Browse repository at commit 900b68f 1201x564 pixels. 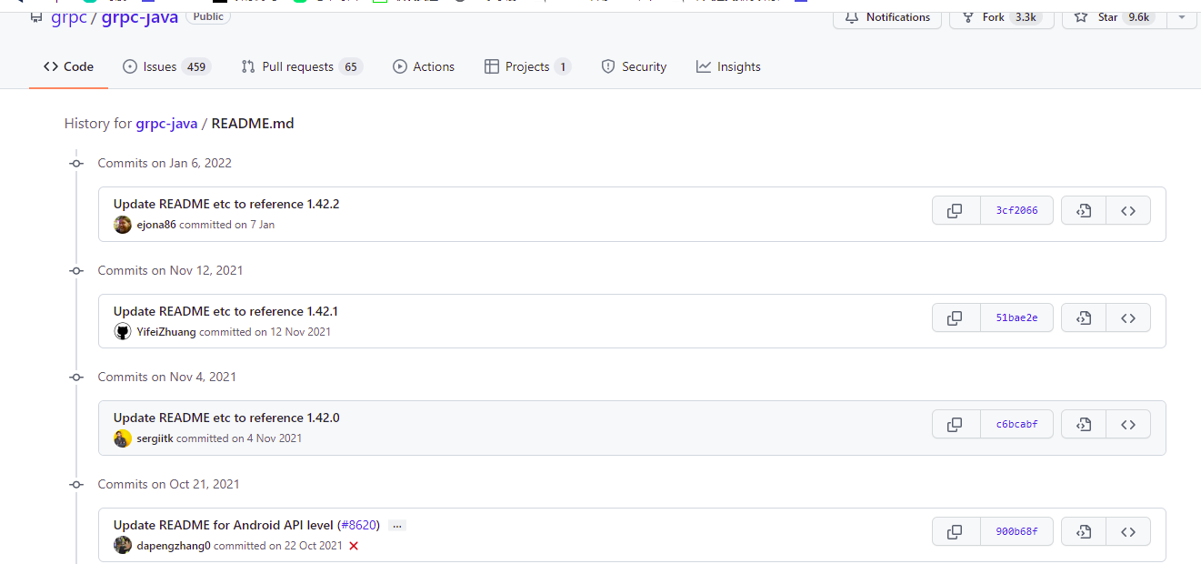(x=1128, y=532)
